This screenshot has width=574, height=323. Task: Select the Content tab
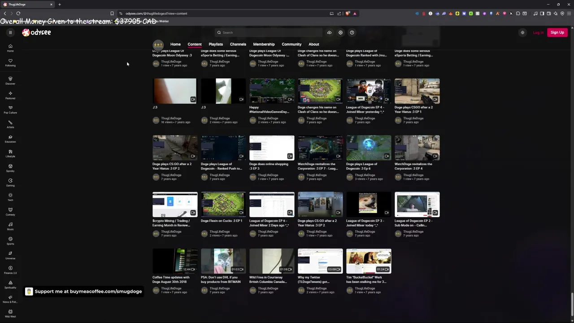click(x=195, y=44)
